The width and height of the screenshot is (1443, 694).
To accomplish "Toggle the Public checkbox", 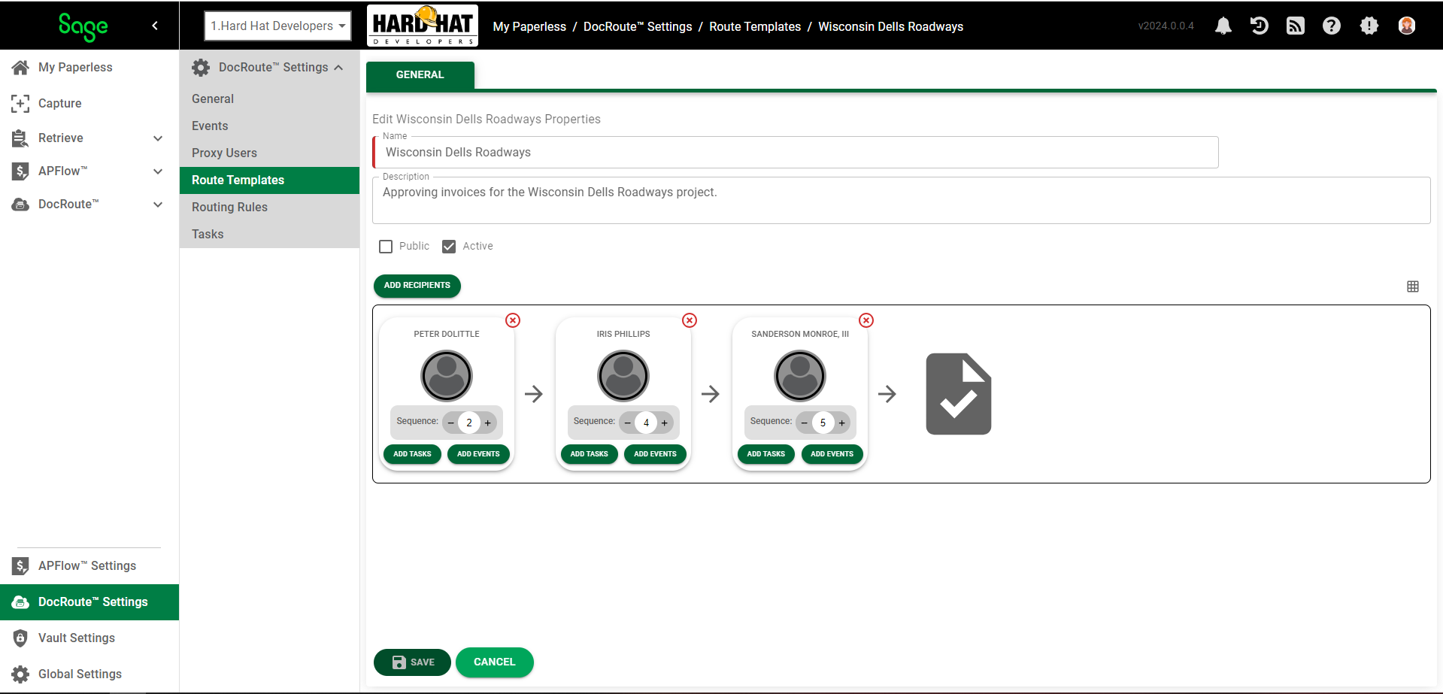I will 386,247.
